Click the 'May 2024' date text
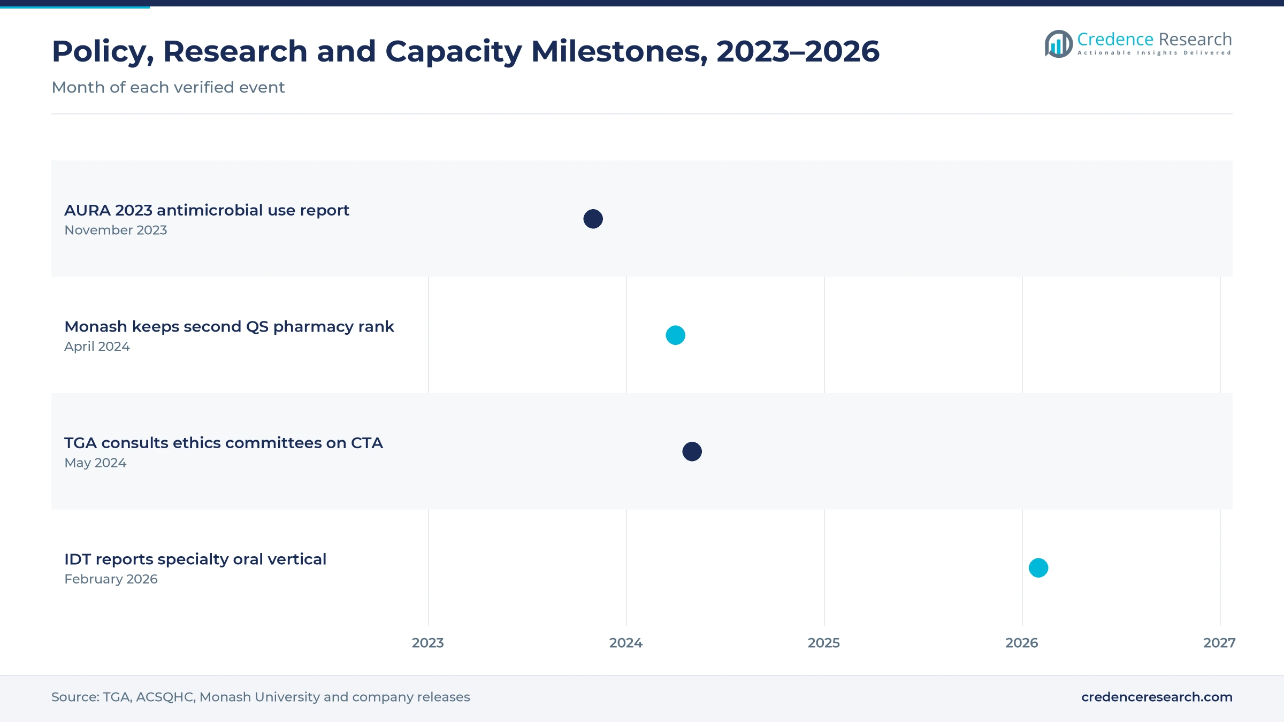This screenshot has height=722, width=1284. (x=95, y=463)
